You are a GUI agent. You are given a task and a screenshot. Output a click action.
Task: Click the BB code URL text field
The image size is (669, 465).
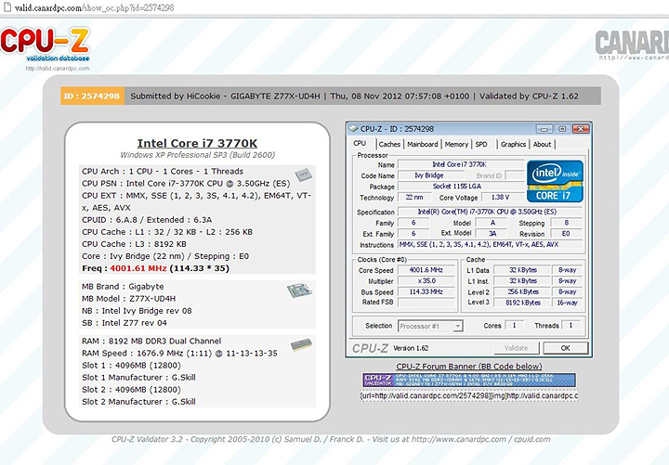coord(468,395)
